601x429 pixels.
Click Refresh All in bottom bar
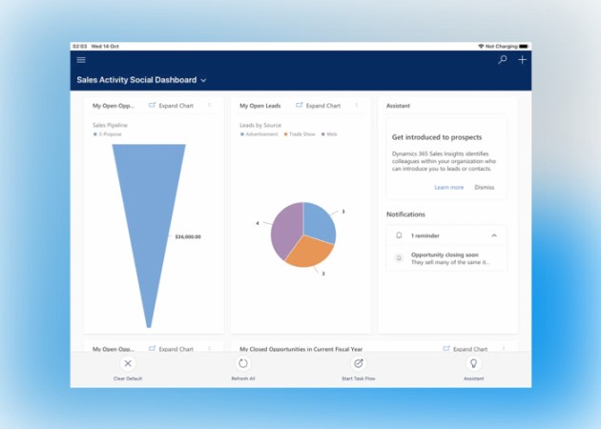tap(243, 369)
